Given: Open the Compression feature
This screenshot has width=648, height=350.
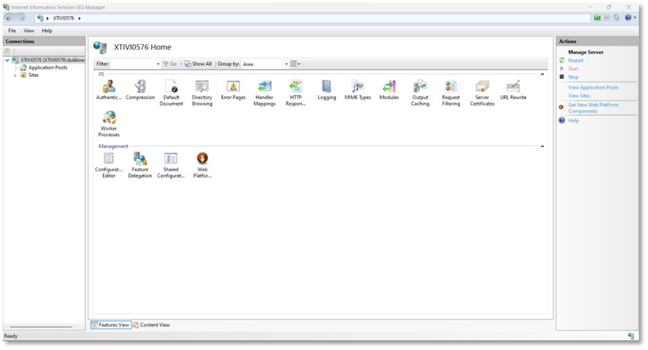Looking at the screenshot, I should coord(139,87).
